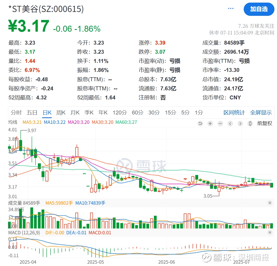The width and height of the screenshot is (277, 266).
Task: Switch to the 15分 interval tab
Action: coord(170,112)
